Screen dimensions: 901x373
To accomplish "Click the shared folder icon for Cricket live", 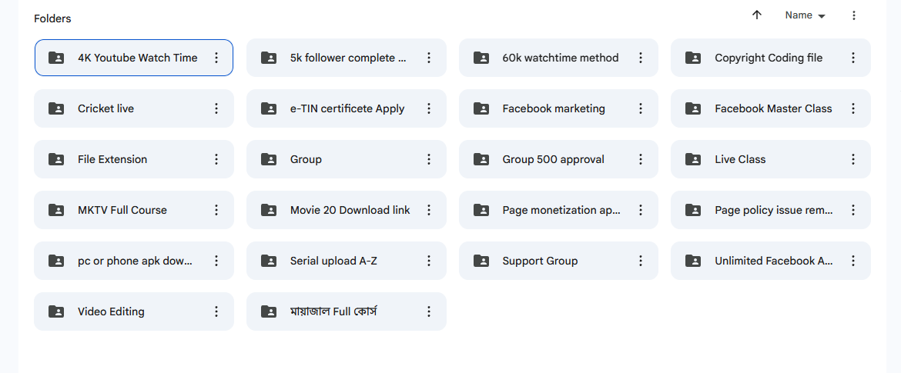I will pyautogui.click(x=56, y=108).
